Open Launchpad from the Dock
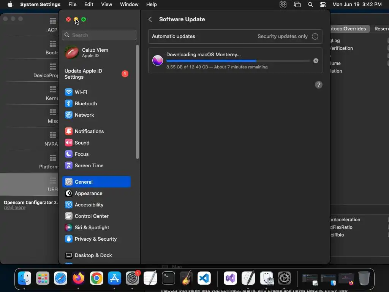The height and width of the screenshot is (292, 389). click(43, 278)
